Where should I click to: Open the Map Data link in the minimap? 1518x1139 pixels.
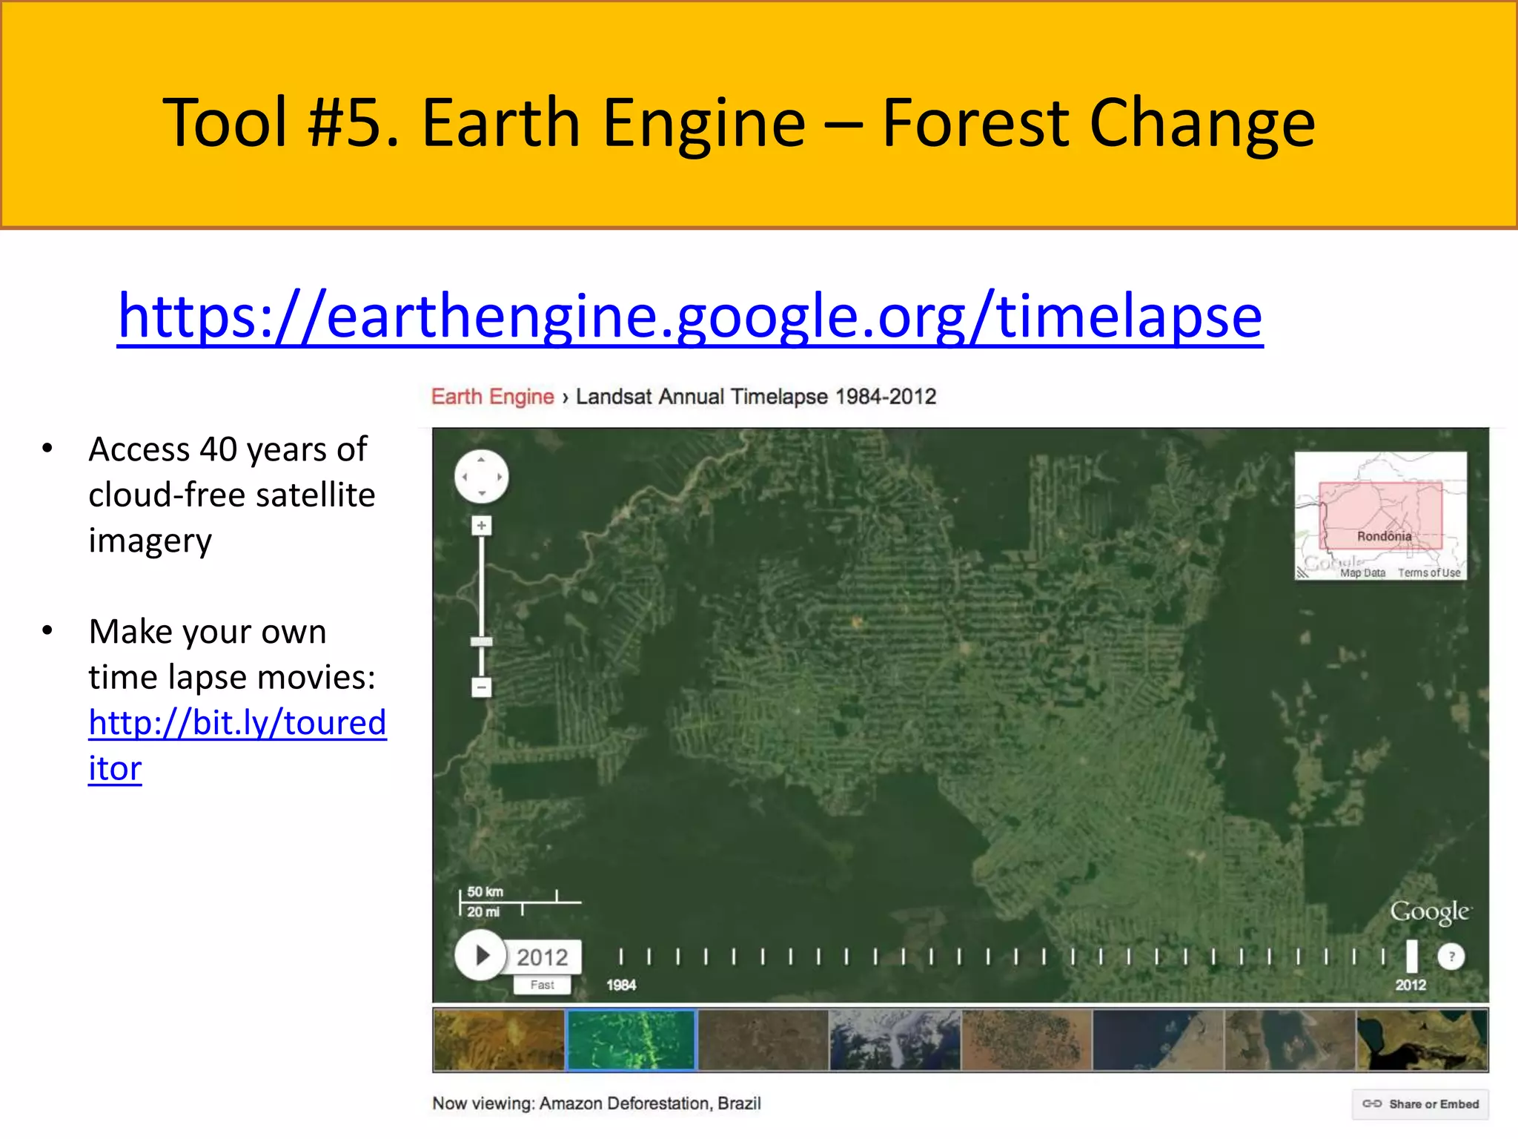pos(1362,572)
